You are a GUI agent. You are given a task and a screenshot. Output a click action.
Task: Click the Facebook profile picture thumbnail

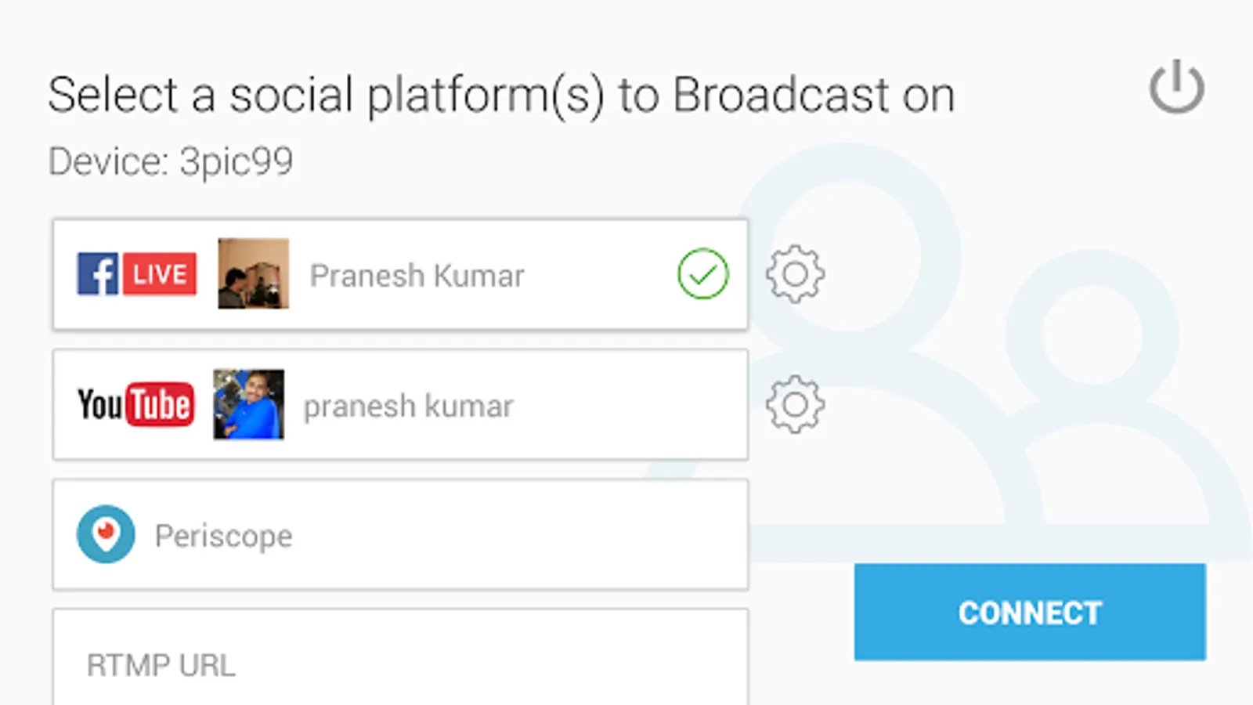(x=253, y=274)
